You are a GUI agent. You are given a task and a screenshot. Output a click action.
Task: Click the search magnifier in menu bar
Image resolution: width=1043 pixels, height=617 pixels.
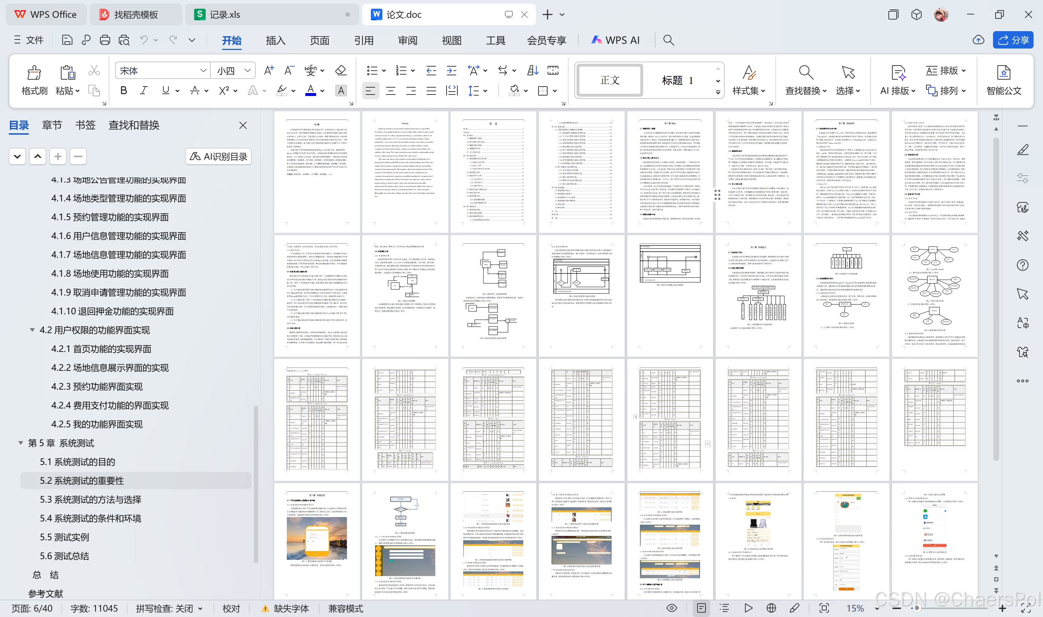pyautogui.click(x=669, y=40)
